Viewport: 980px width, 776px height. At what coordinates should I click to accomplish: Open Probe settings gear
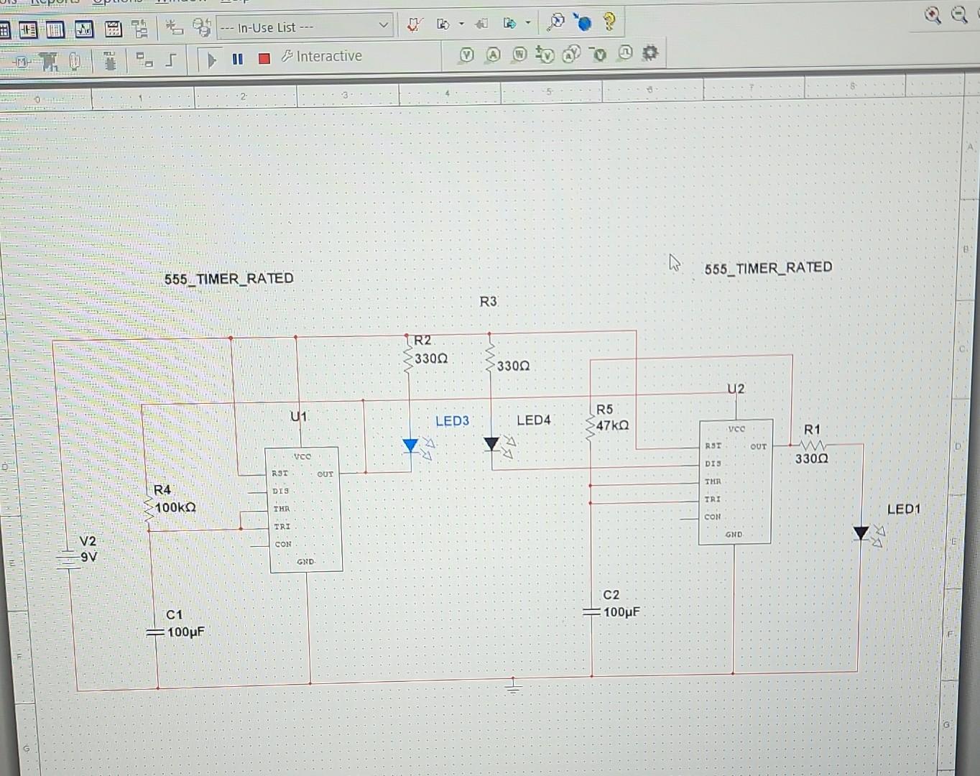[x=650, y=52]
